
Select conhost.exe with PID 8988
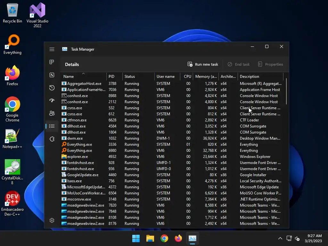click(x=173, y=95)
